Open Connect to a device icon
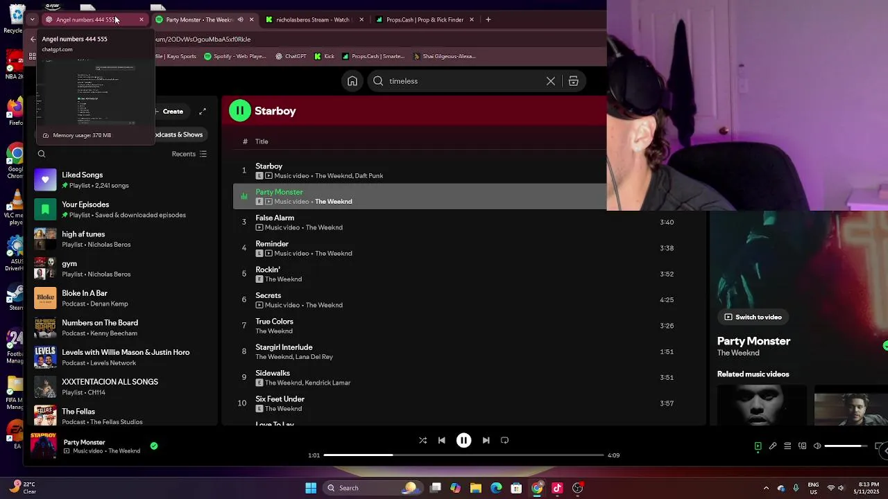This screenshot has height=499, width=888. pyautogui.click(x=803, y=446)
